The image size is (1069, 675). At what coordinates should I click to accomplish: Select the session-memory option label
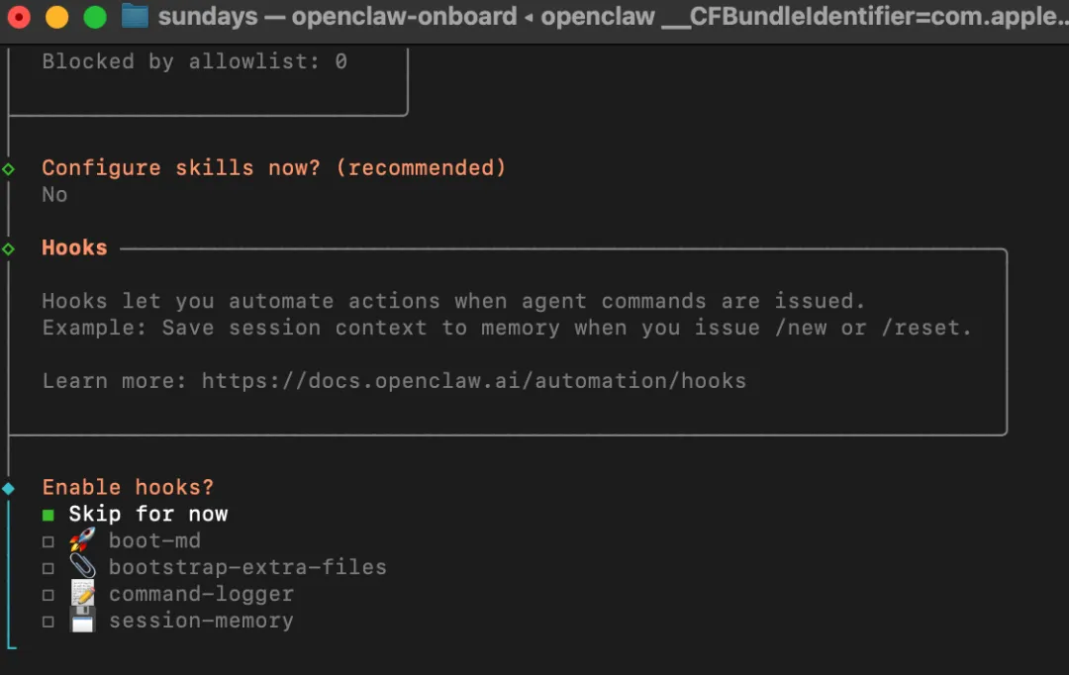click(x=201, y=621)
